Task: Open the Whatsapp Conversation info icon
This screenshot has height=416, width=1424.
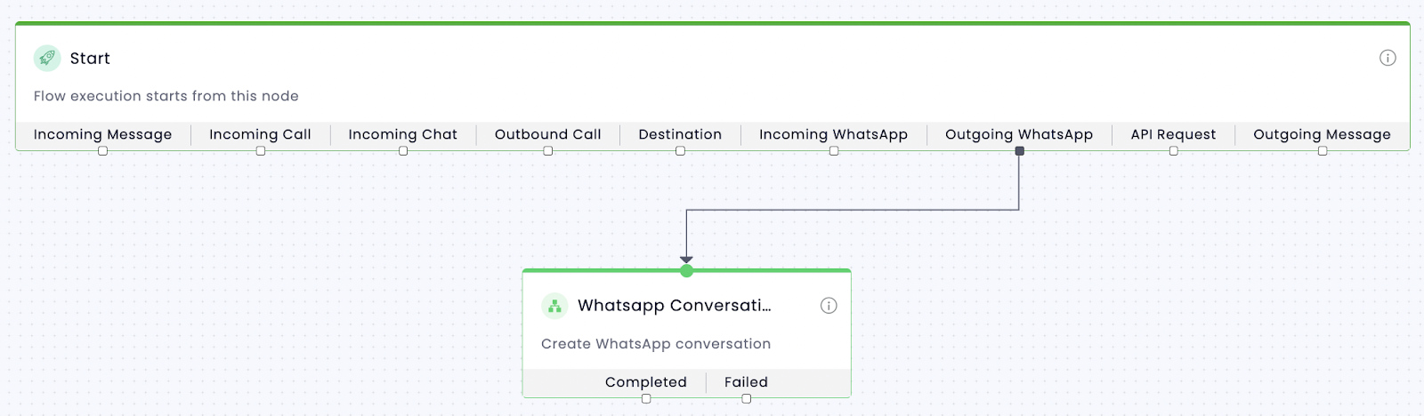Action: [829, 306]
